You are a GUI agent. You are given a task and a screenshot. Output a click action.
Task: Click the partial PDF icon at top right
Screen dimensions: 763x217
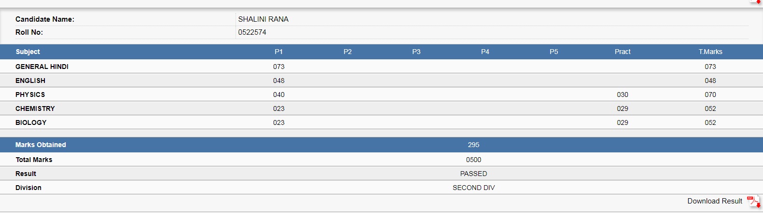pyautogui.click(x=755, y=2)
